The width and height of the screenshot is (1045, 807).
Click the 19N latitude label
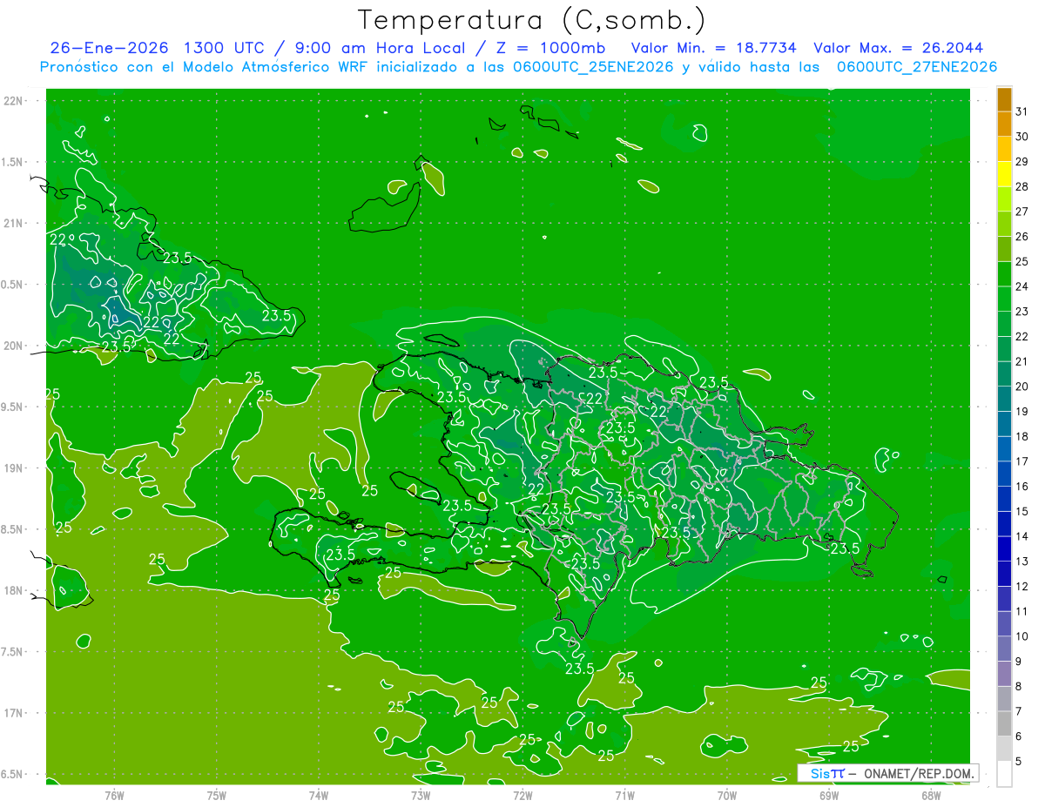pos(15,467)
